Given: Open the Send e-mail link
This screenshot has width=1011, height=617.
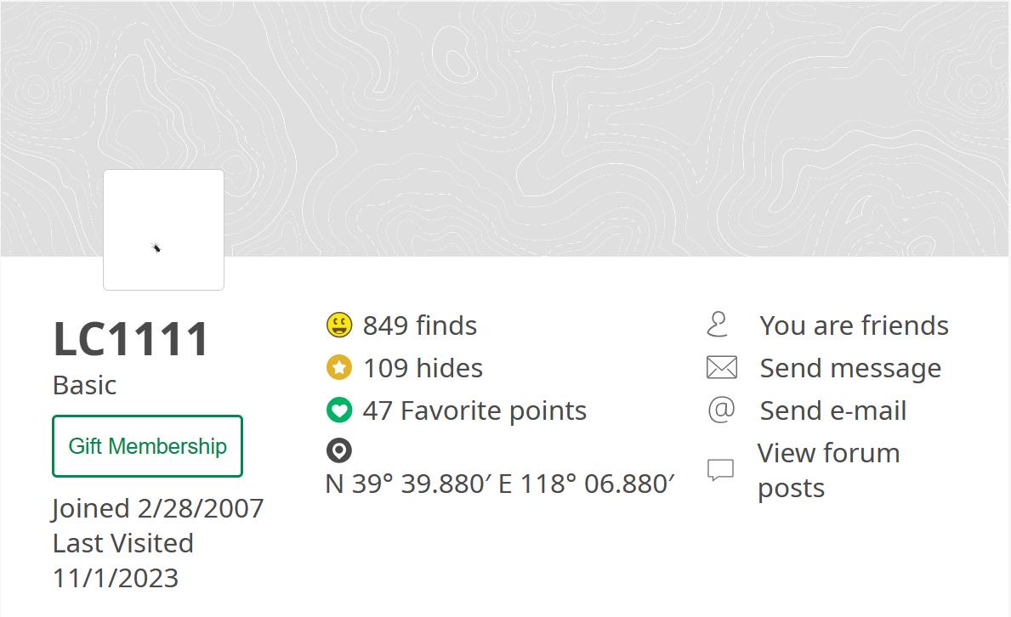Looking at the screenshot, I should click(833, 410).
